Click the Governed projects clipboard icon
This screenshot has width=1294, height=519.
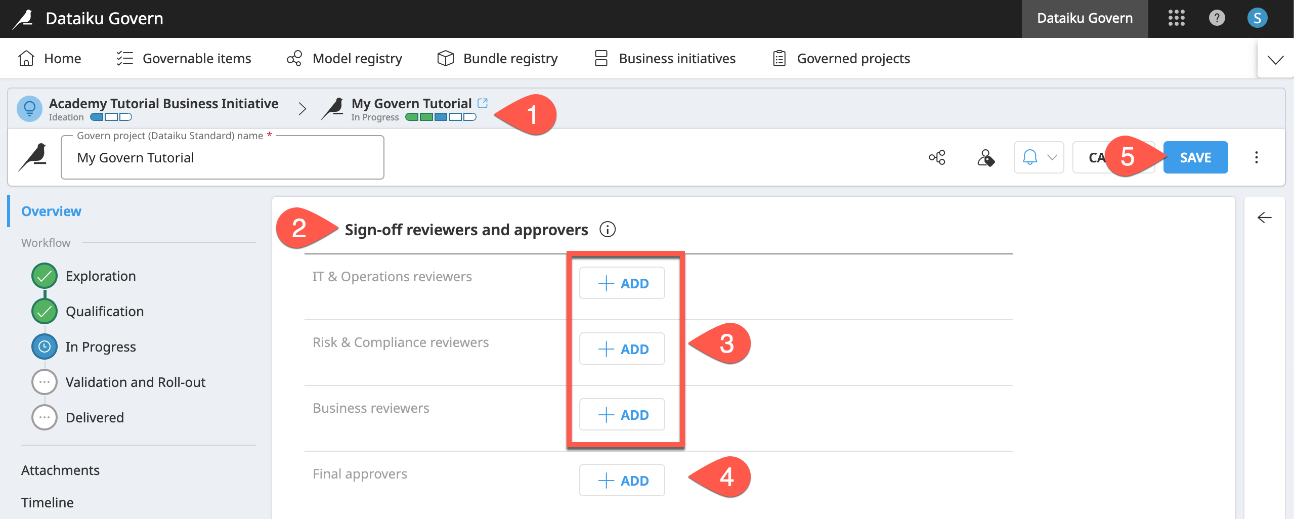[779, 58]
